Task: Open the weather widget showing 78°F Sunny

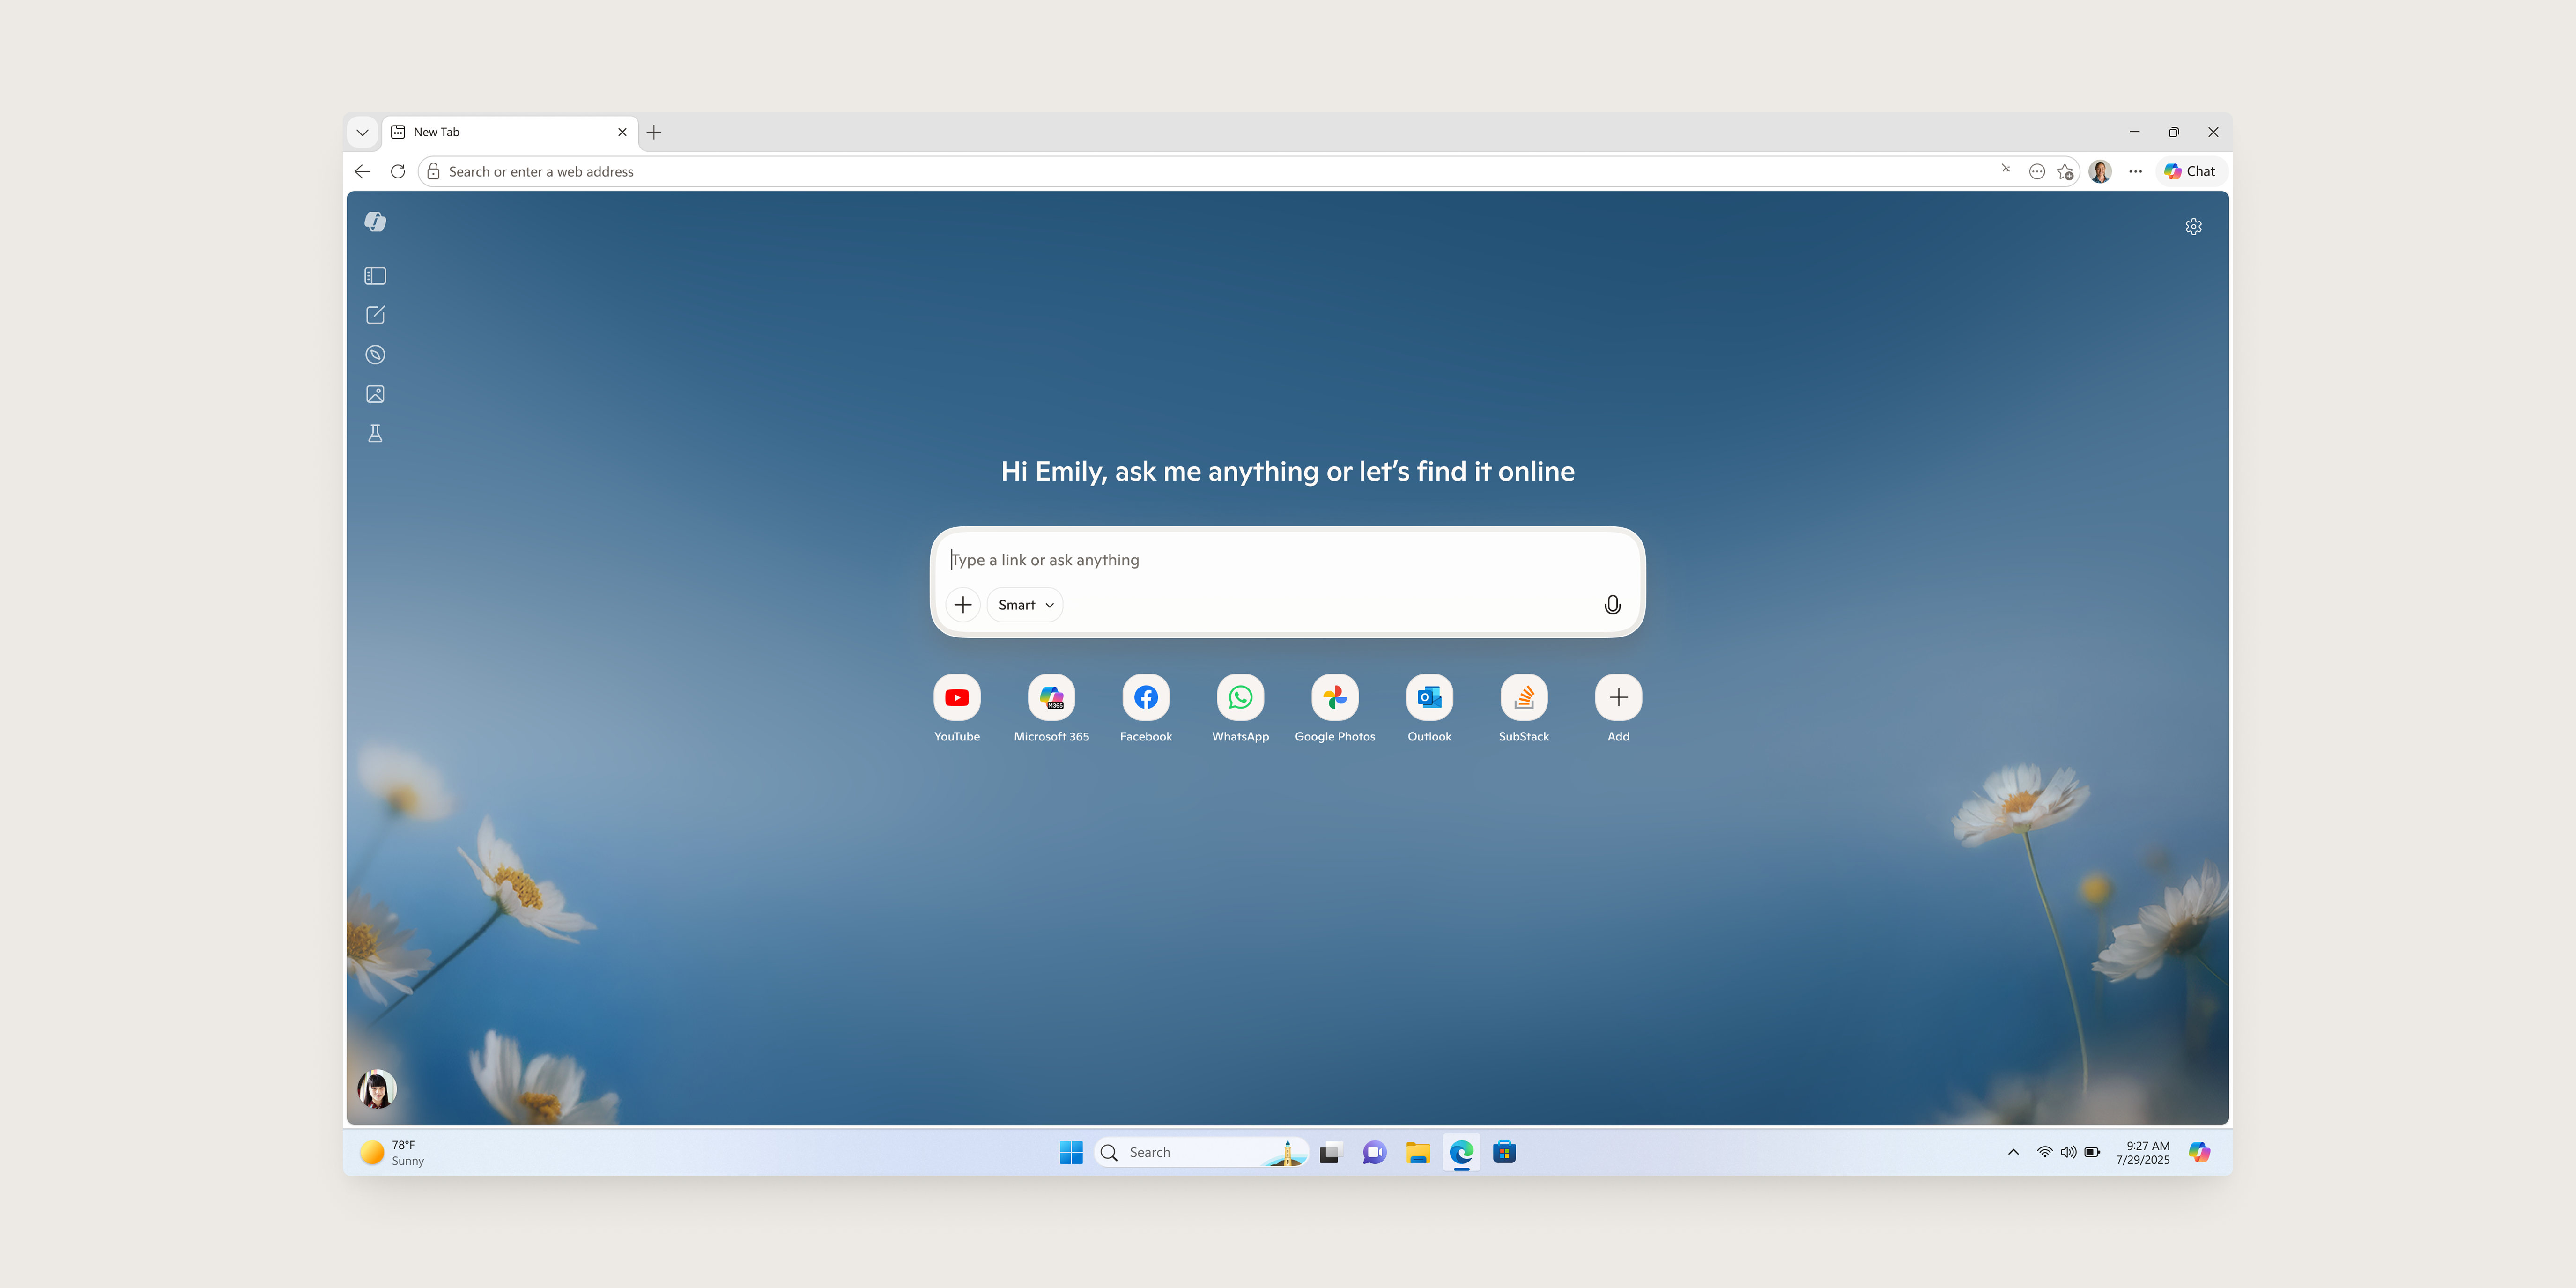Action: [393, 1153]
